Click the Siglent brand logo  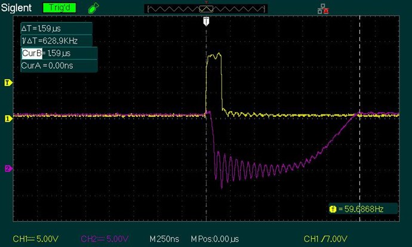coord(17,8)
